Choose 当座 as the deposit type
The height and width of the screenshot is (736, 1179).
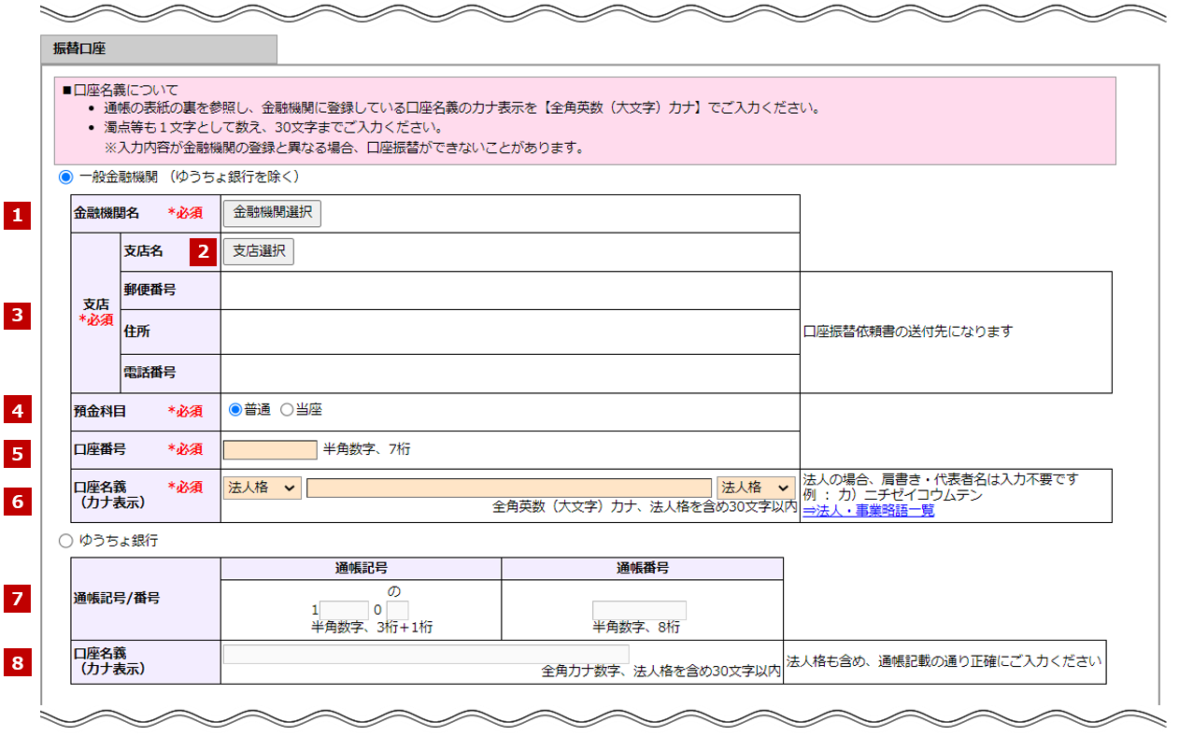287,410
